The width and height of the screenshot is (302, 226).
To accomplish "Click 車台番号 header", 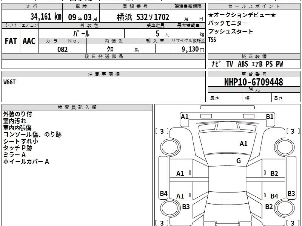I will coord(254,74).
